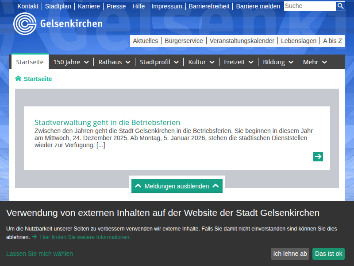
Task: Collapse messages via Meldungen ausblenden
Action: (177, 186)
